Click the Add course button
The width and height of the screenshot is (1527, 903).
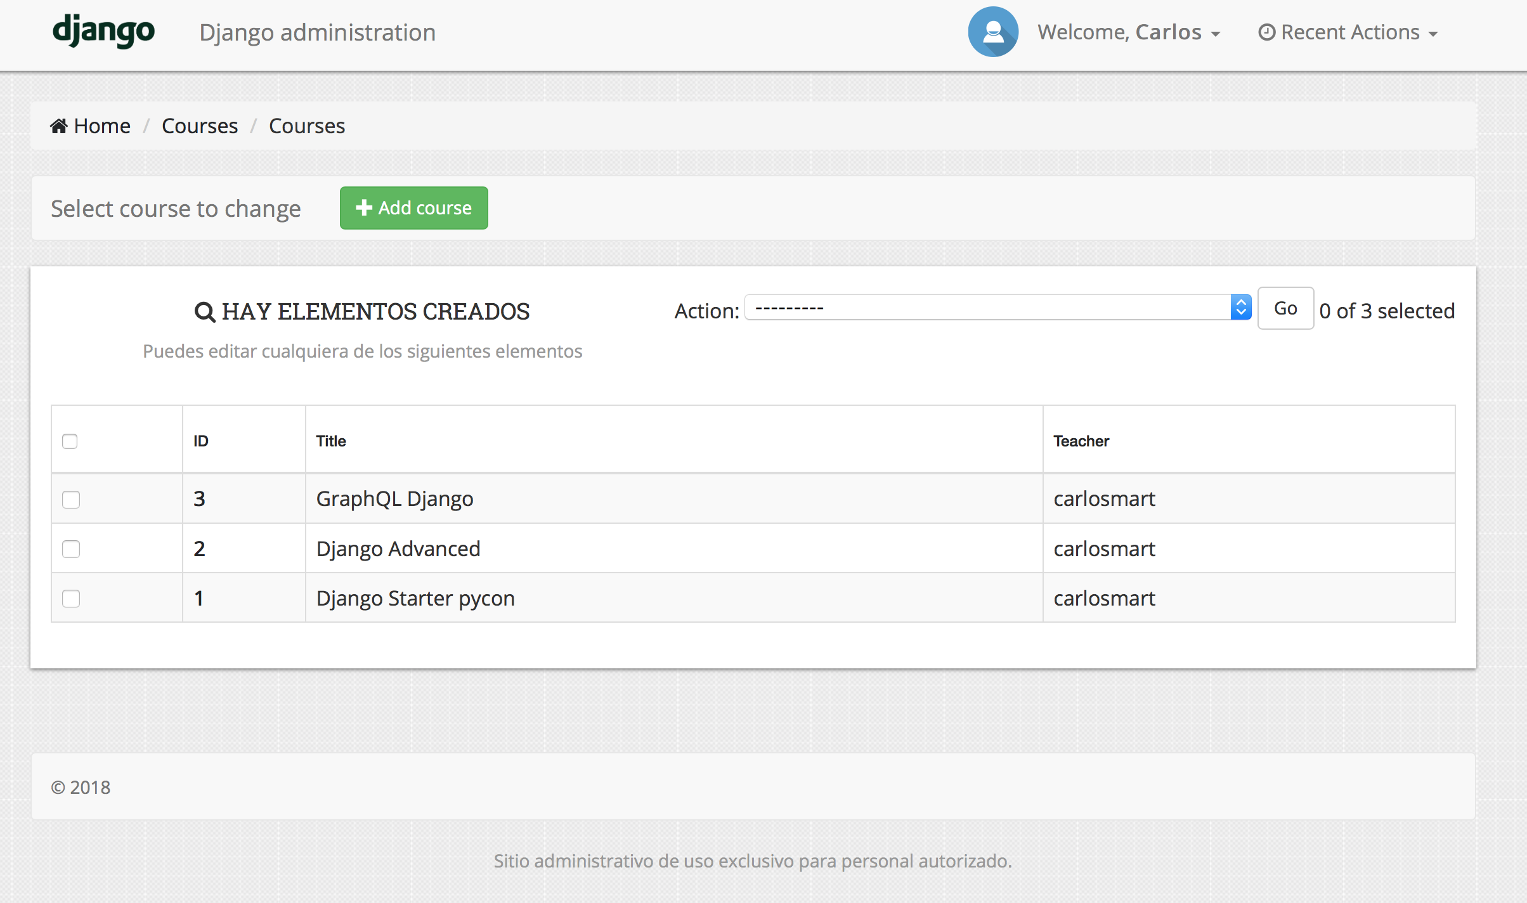413,207
